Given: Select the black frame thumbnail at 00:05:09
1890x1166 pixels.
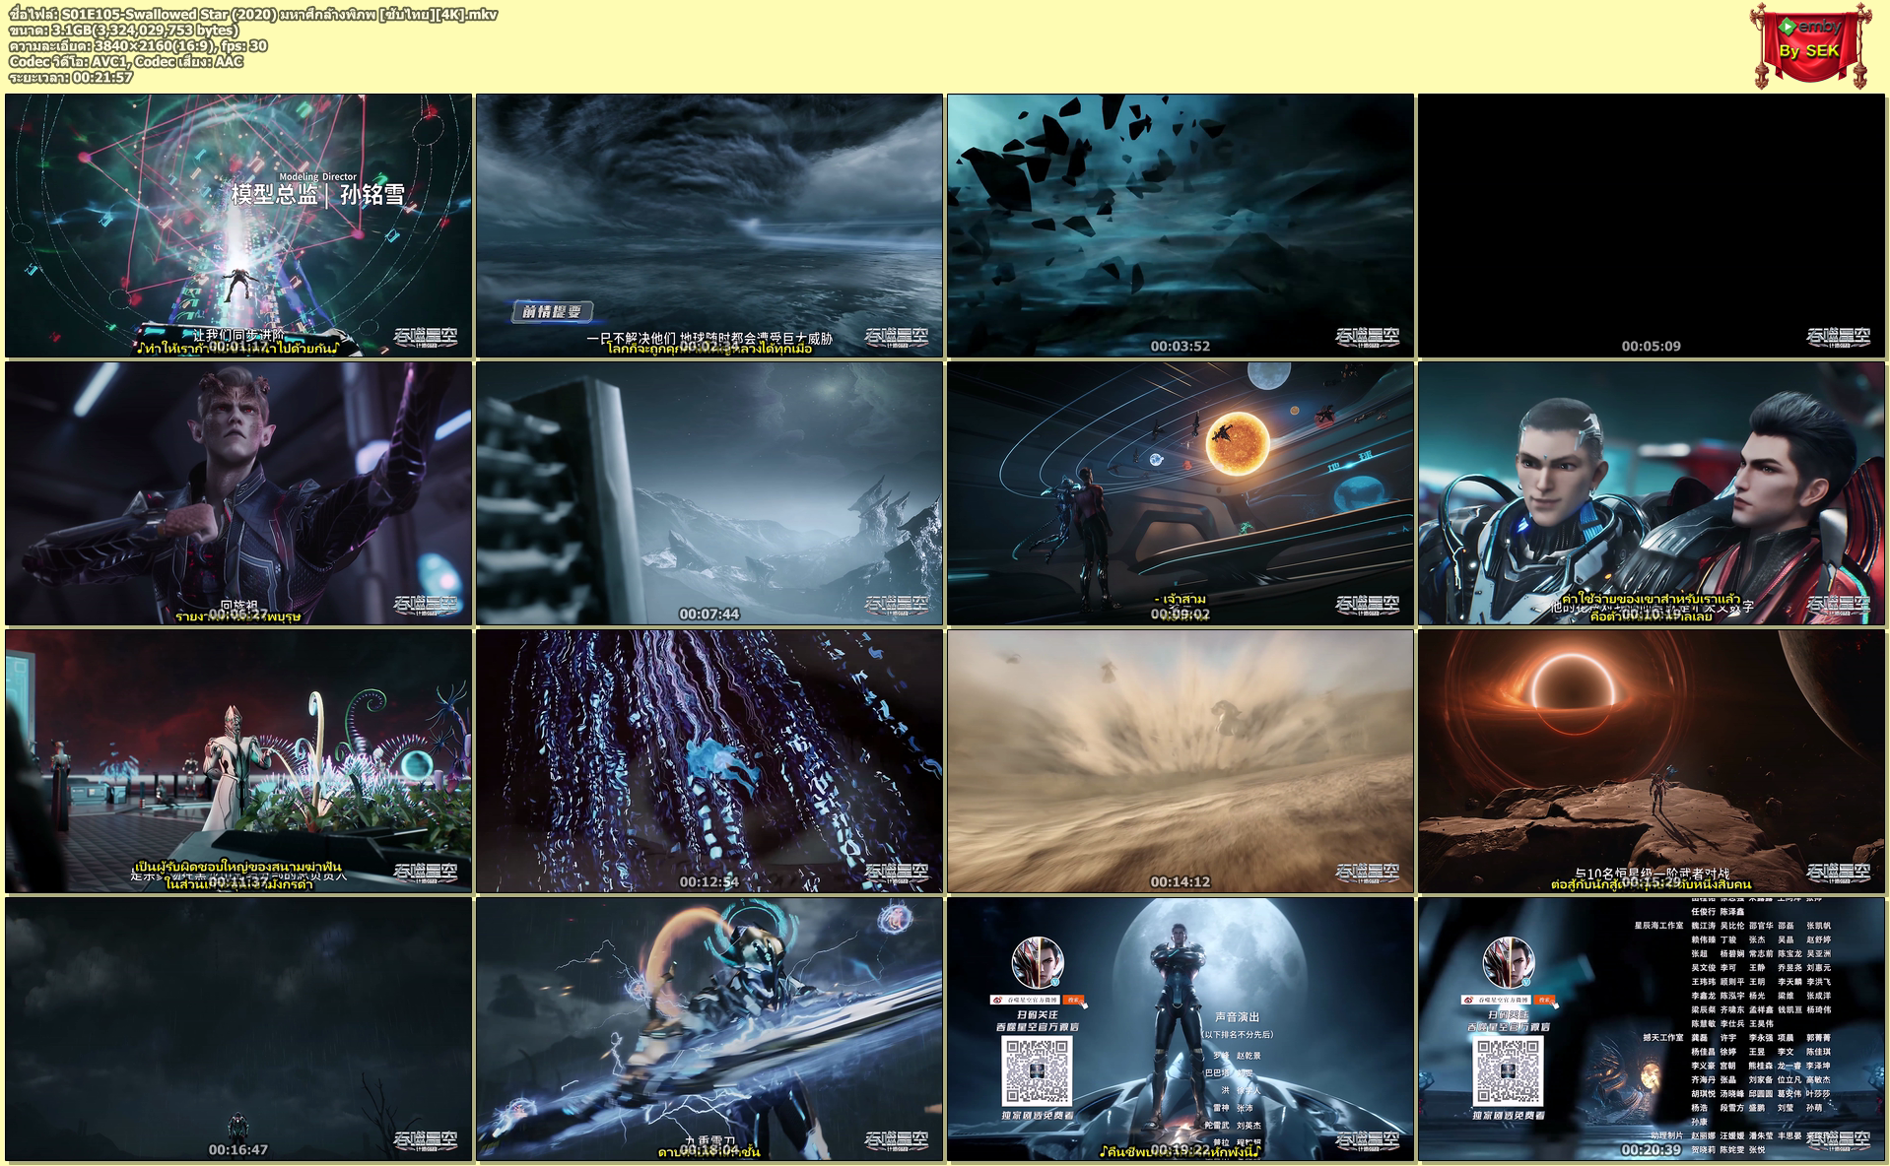Looking at the screenshot, I should (x=1652, y=226).
